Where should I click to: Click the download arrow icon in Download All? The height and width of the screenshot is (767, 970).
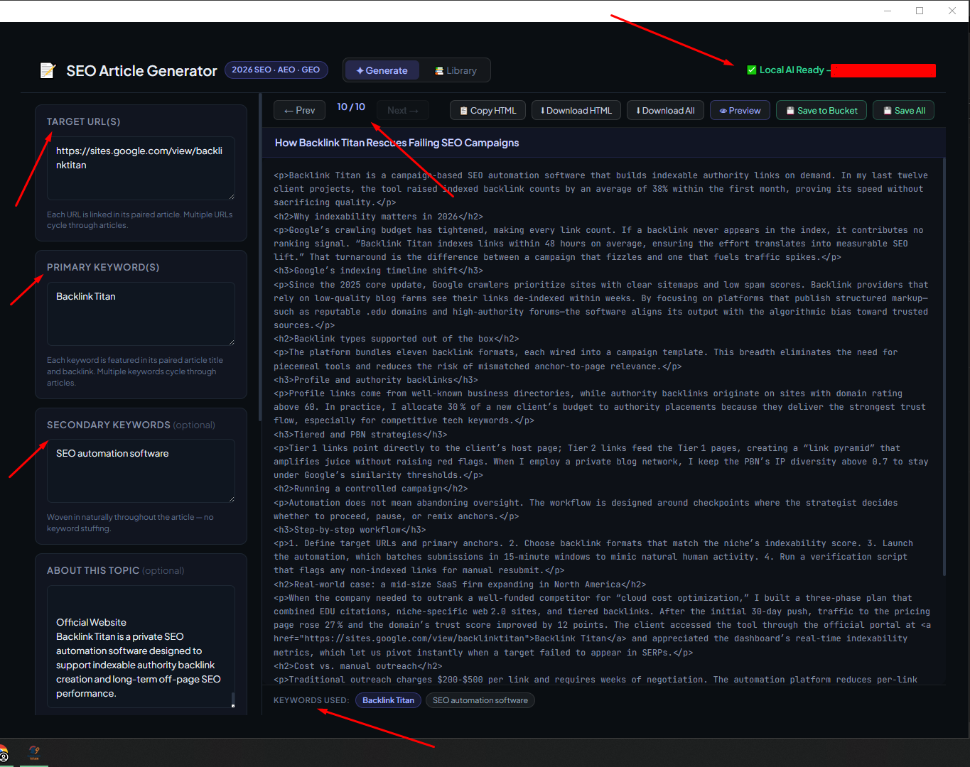click(x=638, y=111)
